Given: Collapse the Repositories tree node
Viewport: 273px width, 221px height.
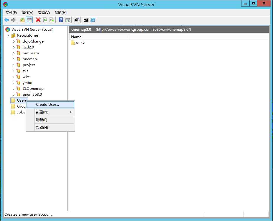Looking at the screenshot, I should point(8,35).
